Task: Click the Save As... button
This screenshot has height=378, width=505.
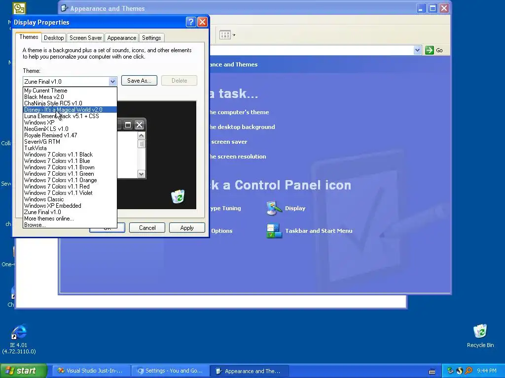Action: click(x=139, y=81)
